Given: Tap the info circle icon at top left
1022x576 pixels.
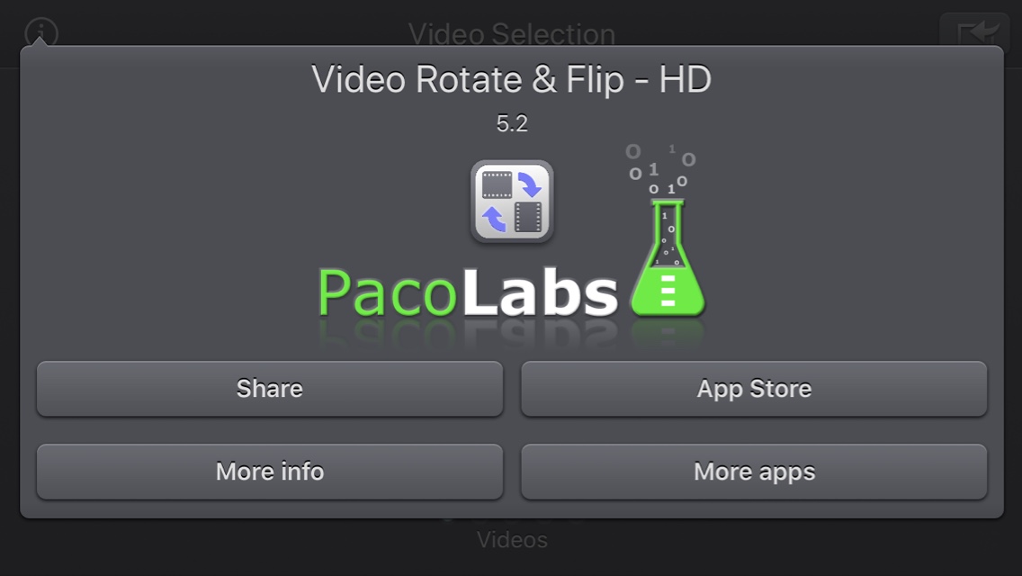Looking at the screenshot, I should (41, 31).
